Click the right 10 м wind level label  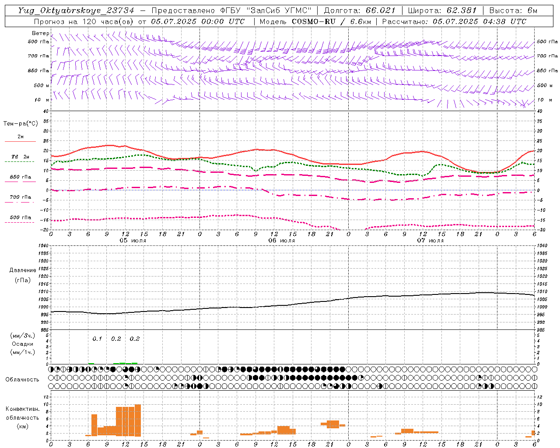(x=545, y=100)
